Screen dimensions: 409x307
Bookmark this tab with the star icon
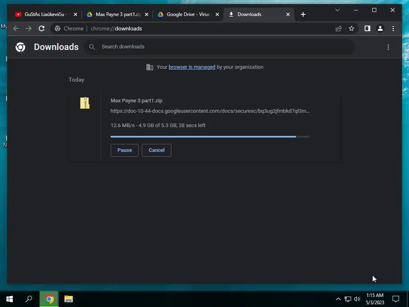351,28
